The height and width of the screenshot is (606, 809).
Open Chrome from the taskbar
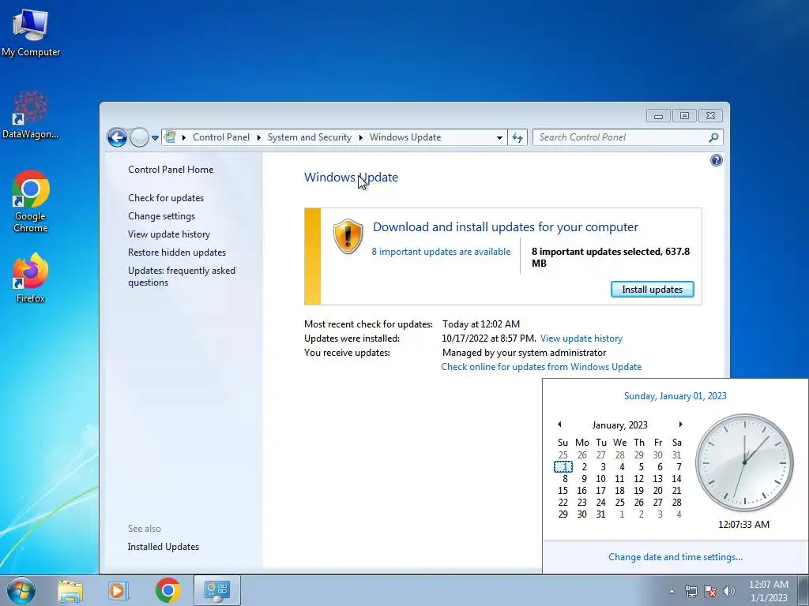(167, 590)
